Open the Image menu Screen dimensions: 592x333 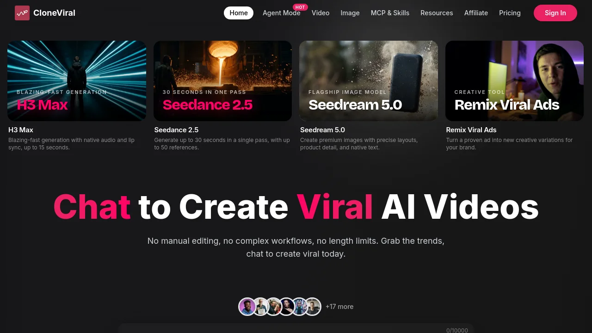[350, 13]
